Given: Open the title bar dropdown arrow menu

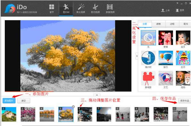Looking at the screenshot, I should click(x=177, y=3).
